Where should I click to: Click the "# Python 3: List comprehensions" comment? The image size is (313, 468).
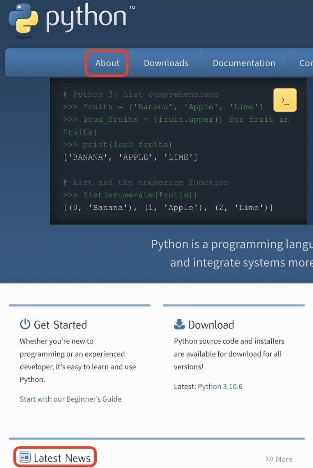click(141, 94)
